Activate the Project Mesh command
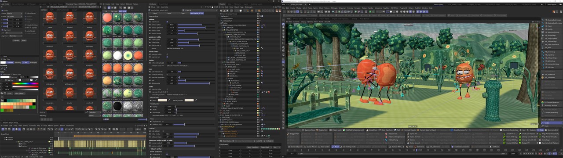Image resolution: width=563 pixels, height=158 pixels. 336,130
